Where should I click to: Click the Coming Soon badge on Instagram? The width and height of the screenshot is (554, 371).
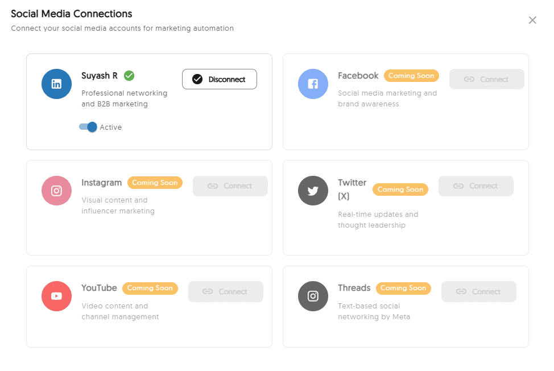155,183
